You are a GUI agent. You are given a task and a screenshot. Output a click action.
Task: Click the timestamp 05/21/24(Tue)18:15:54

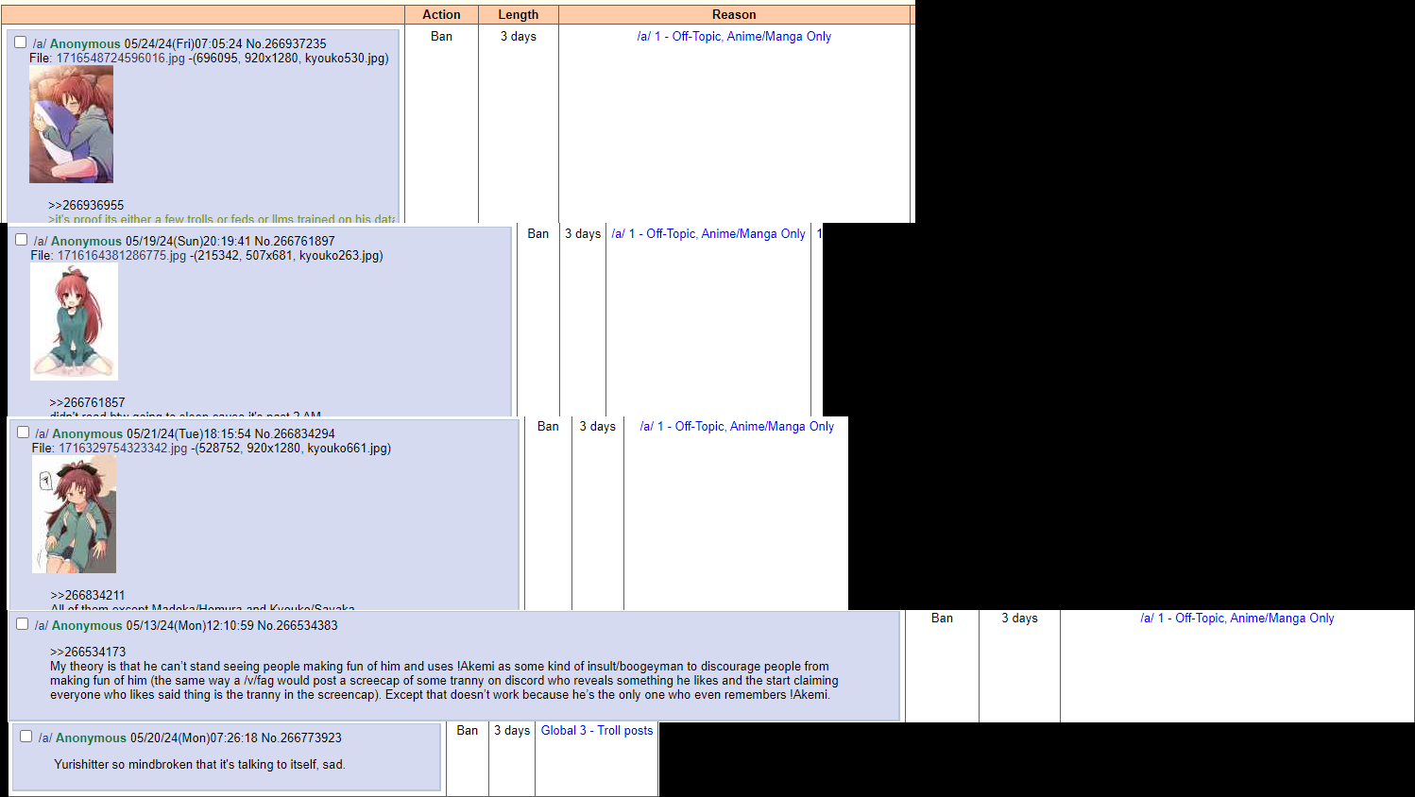click(x=189, y=434)
